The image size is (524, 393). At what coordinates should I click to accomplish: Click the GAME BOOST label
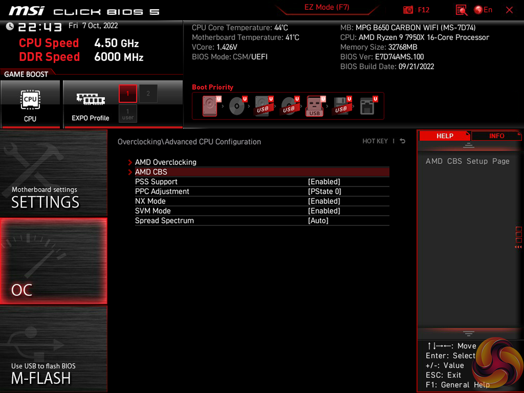26,74
